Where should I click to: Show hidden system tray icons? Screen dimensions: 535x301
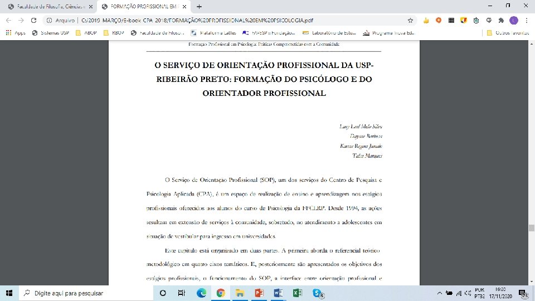(440, 293)
